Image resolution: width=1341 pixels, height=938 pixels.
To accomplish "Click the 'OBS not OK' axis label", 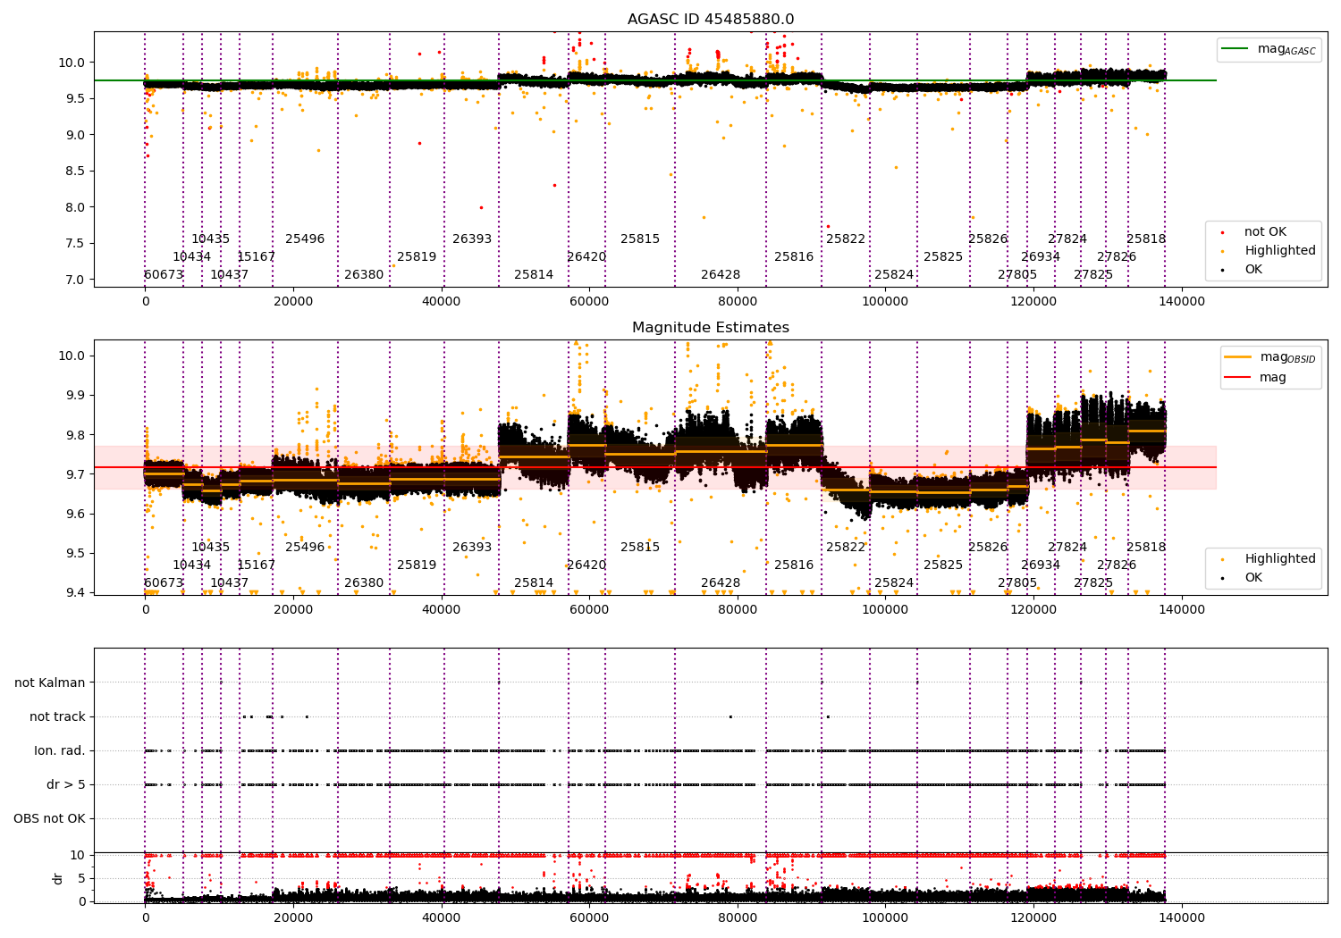I will point(49,818).
